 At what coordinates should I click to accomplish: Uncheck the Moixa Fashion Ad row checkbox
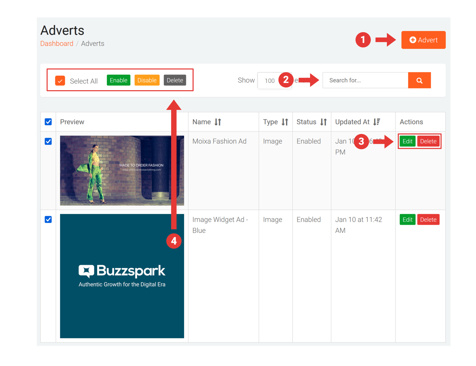click(x=48, y=141)
